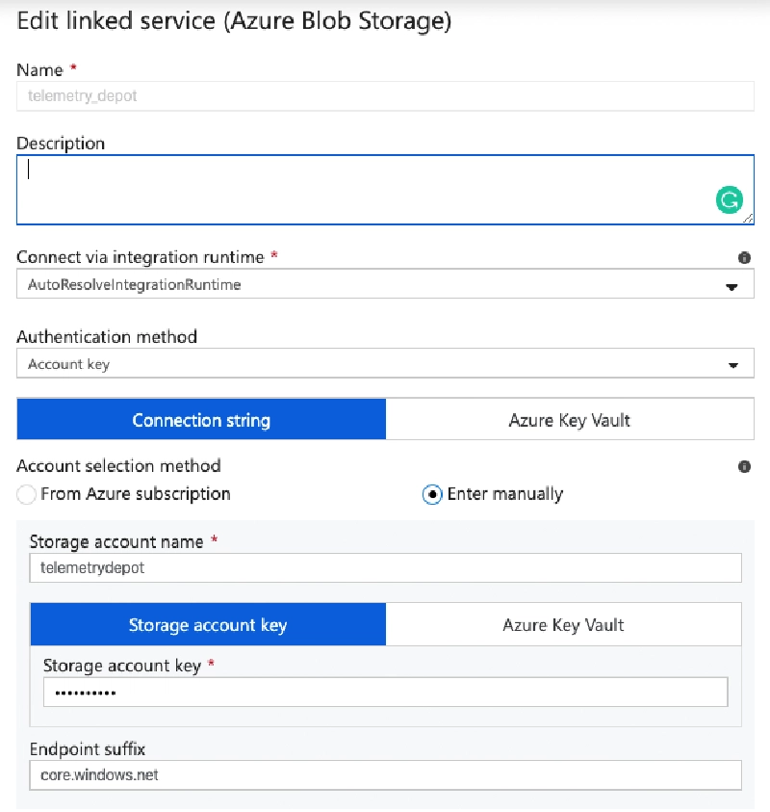Image resolution: width=770 pixels, height=812 pixels.
Task: Open the Authentication method combo box
Action: [x=385, y=363]
